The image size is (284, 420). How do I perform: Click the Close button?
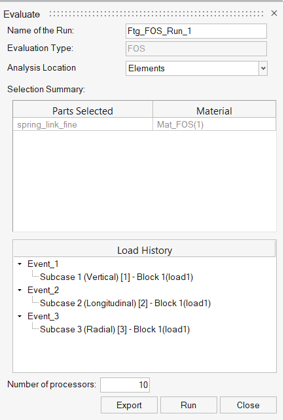tap(248, 405)
